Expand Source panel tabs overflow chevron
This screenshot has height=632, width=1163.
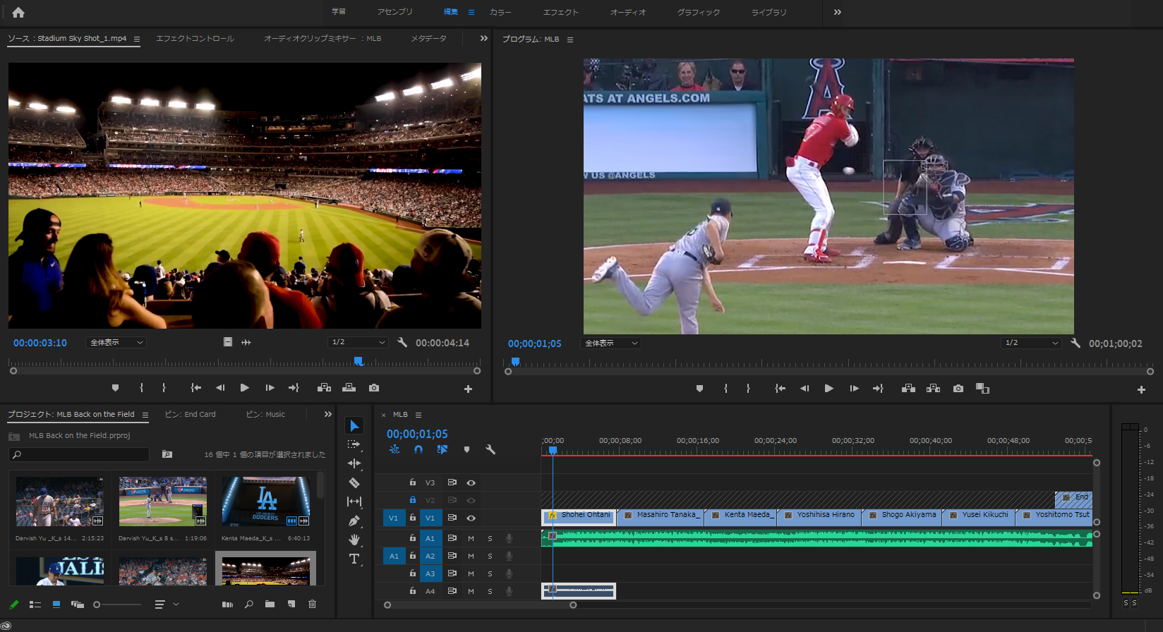(x=483, y=38)
